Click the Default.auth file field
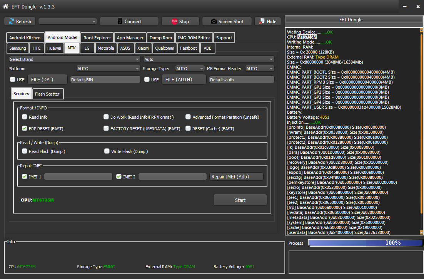The width and height of the screenshot is (424, 279). 242,80
